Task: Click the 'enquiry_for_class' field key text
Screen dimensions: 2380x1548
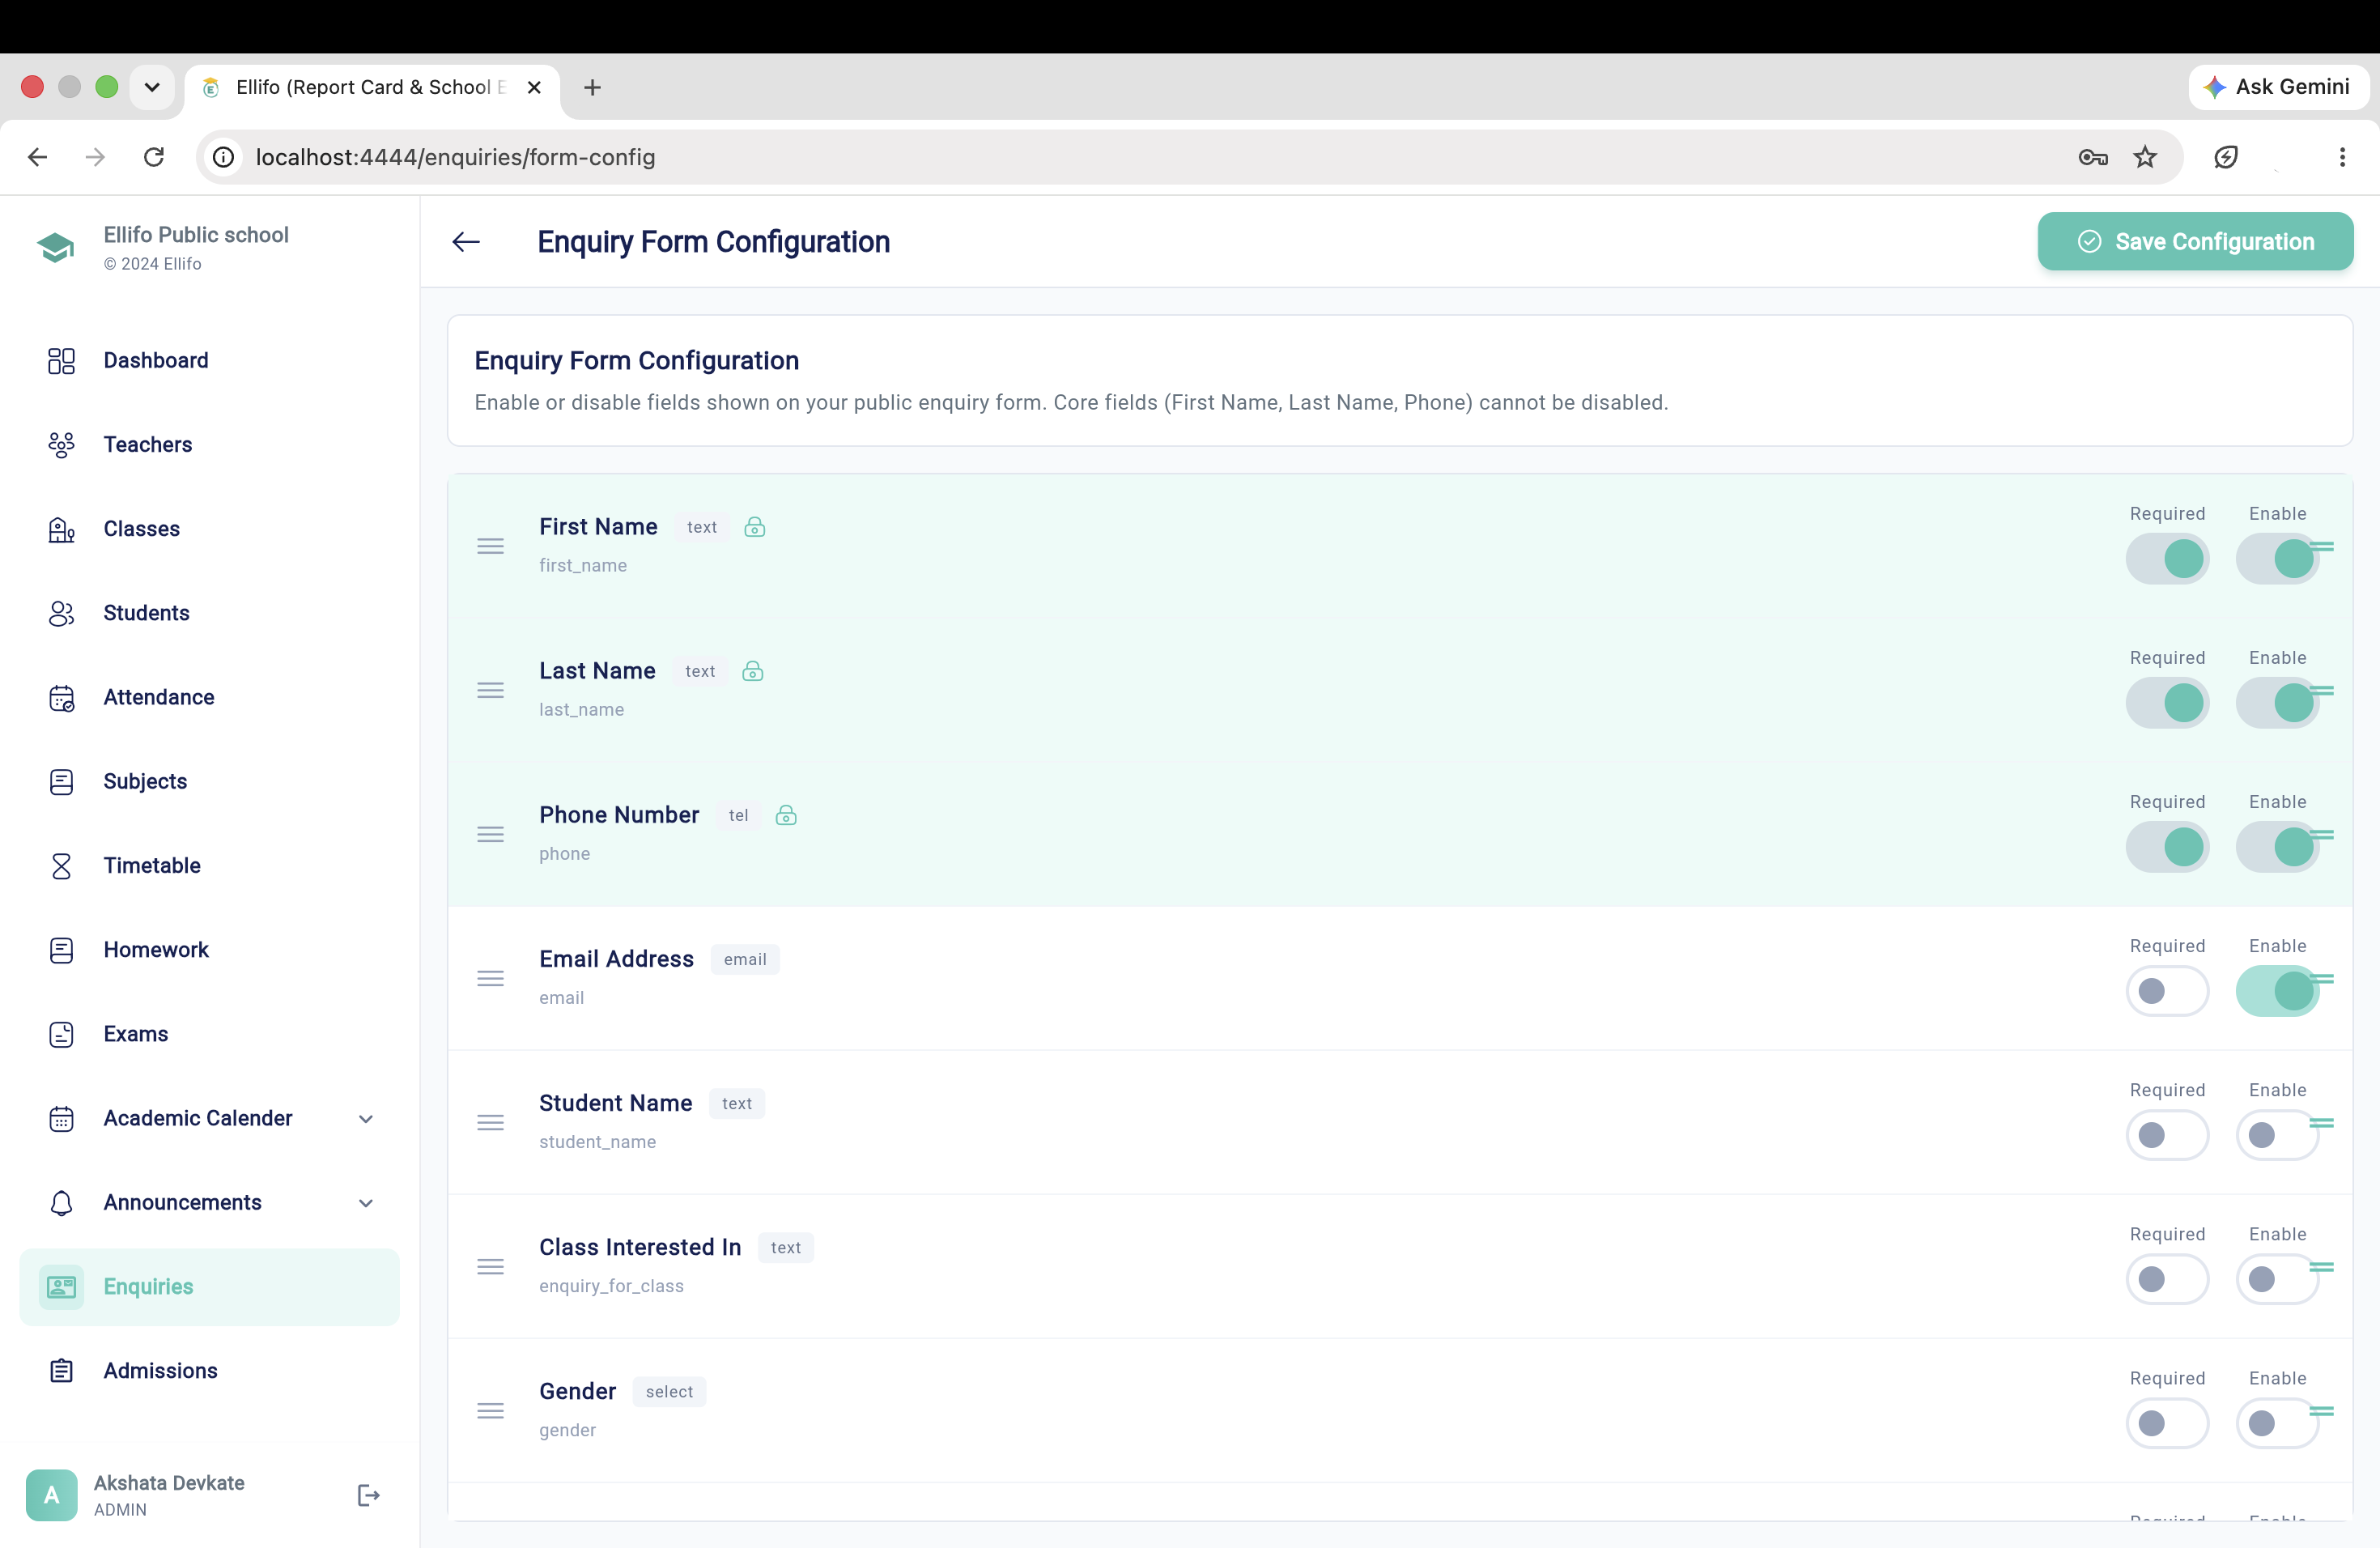Action: (611, 1286)
